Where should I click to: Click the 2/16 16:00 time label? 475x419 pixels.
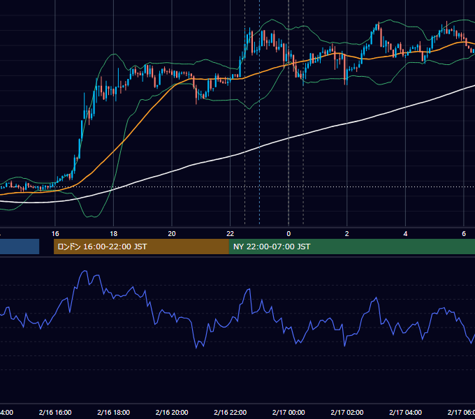click(55, 412)
